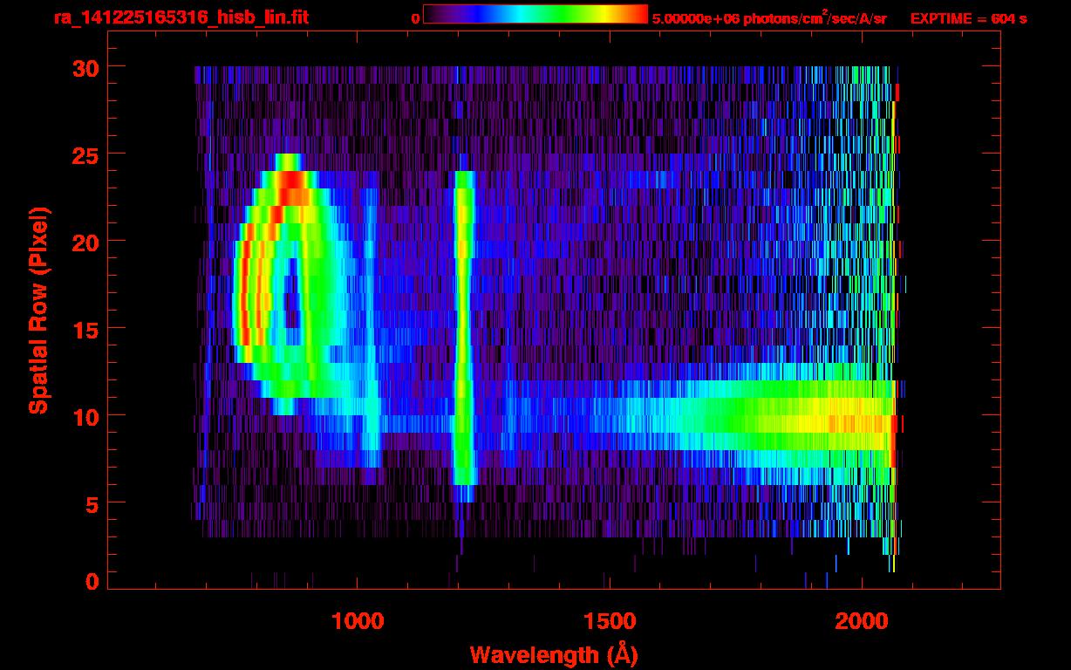Click the x-axis tick label 2000

[862, 621]
